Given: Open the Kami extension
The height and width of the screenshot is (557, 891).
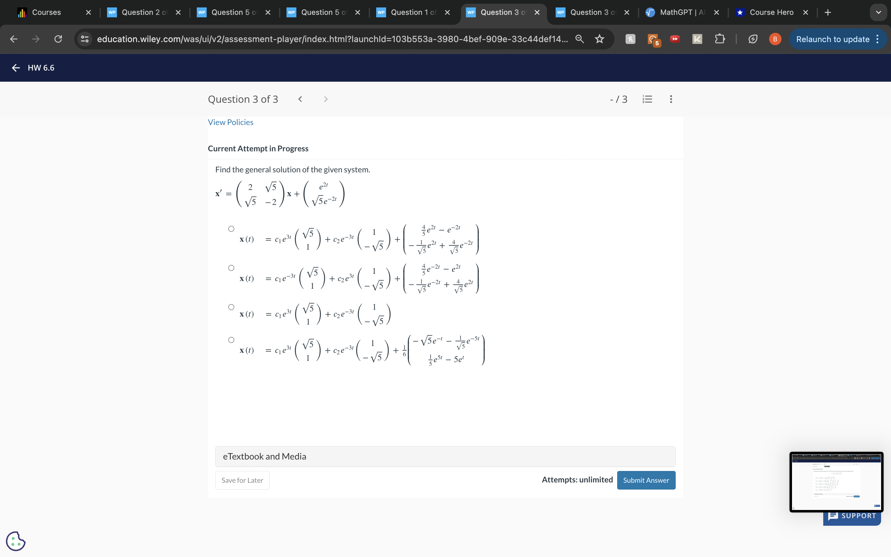Looking at the screenshot, I should [697, 39].
